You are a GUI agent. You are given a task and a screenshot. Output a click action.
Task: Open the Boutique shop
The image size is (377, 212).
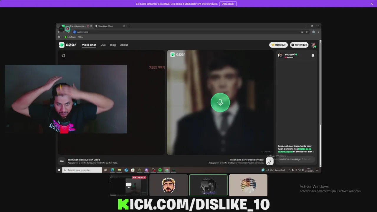(279, 45)
